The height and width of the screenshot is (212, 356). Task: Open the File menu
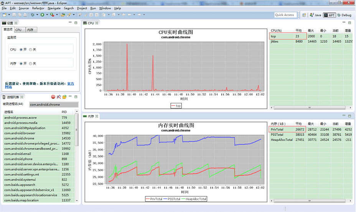tap(4, 8)
